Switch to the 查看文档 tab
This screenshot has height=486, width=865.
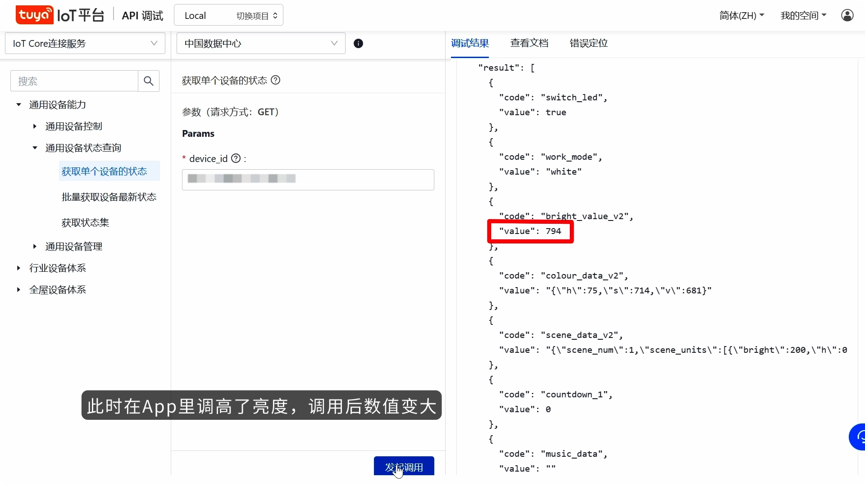point(529,43)
